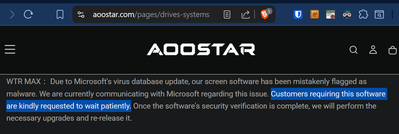Open the share page icon
The height and width of the screenshot is (134, 399).
(x=245, y=15)
